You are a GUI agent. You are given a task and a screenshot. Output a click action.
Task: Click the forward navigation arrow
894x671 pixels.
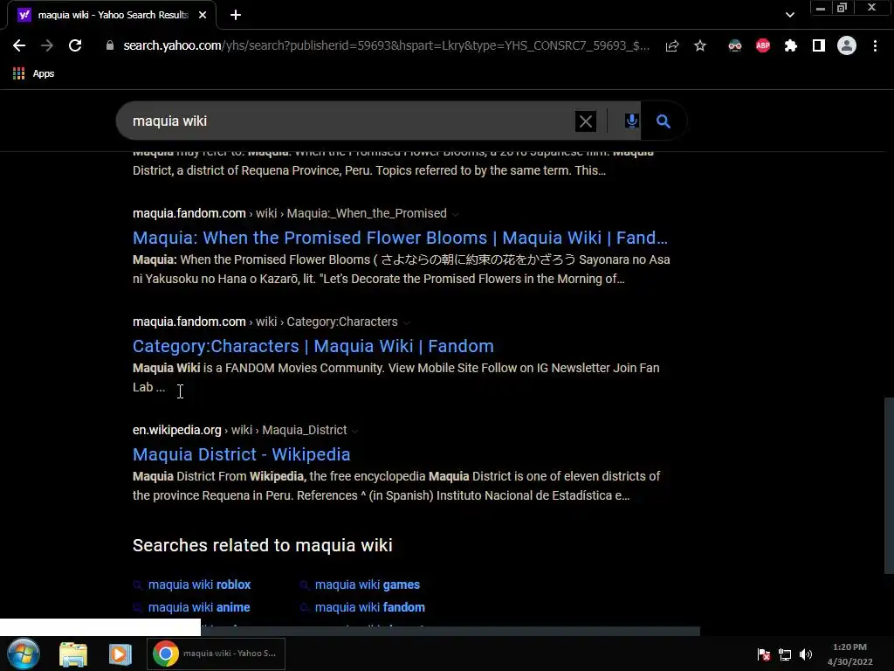[47, 45]
